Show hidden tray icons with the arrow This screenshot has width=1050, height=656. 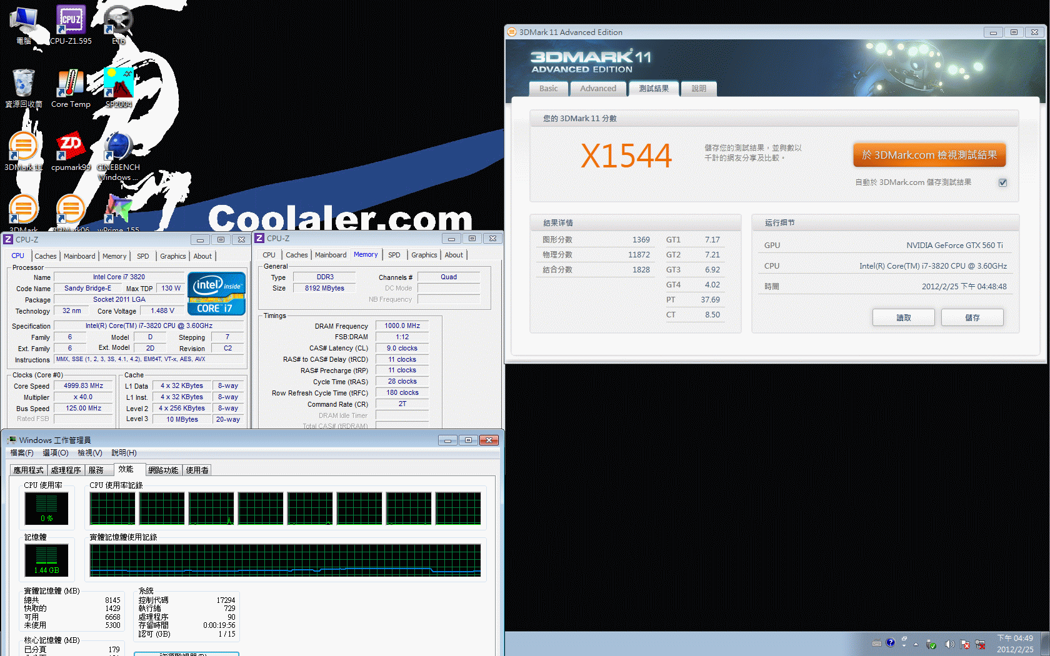click(916, 644)
